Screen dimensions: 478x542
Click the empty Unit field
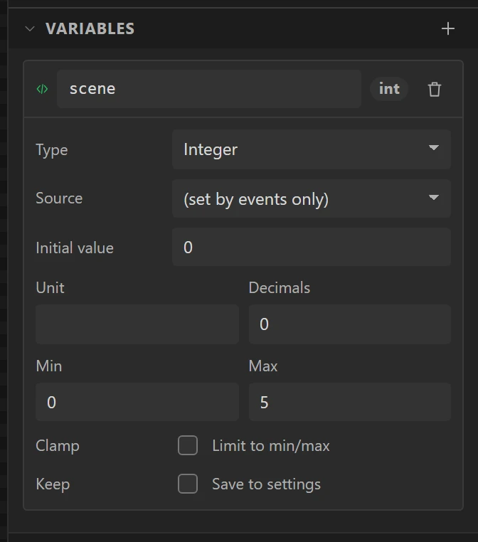pos(137,324)
